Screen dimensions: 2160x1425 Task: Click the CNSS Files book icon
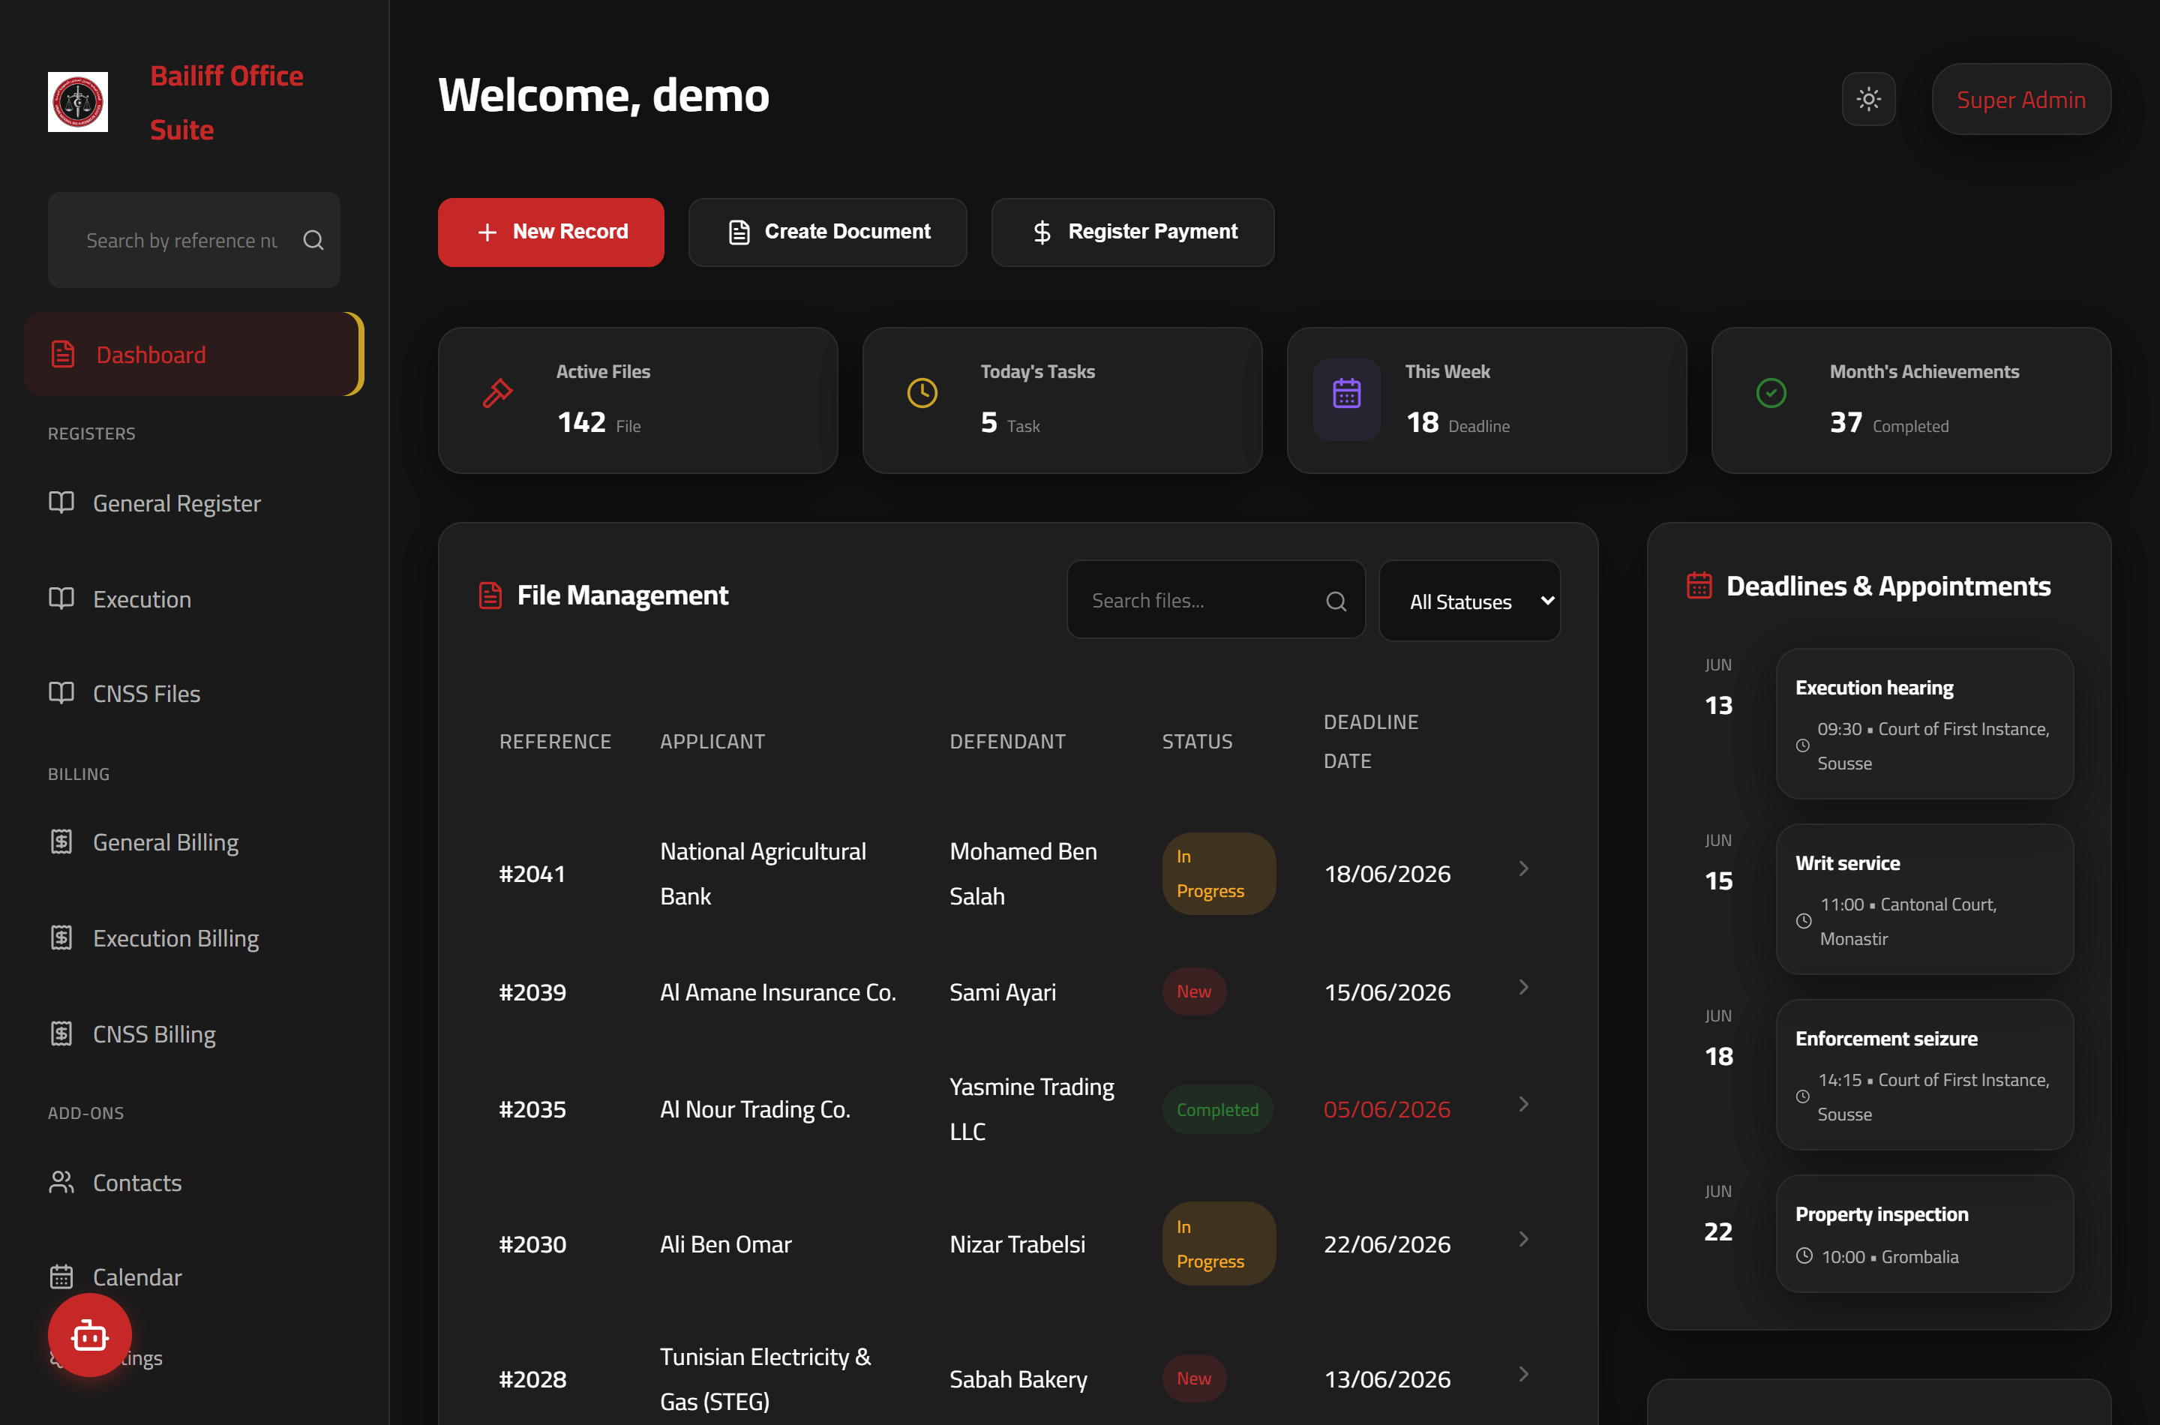coord(61,692)
